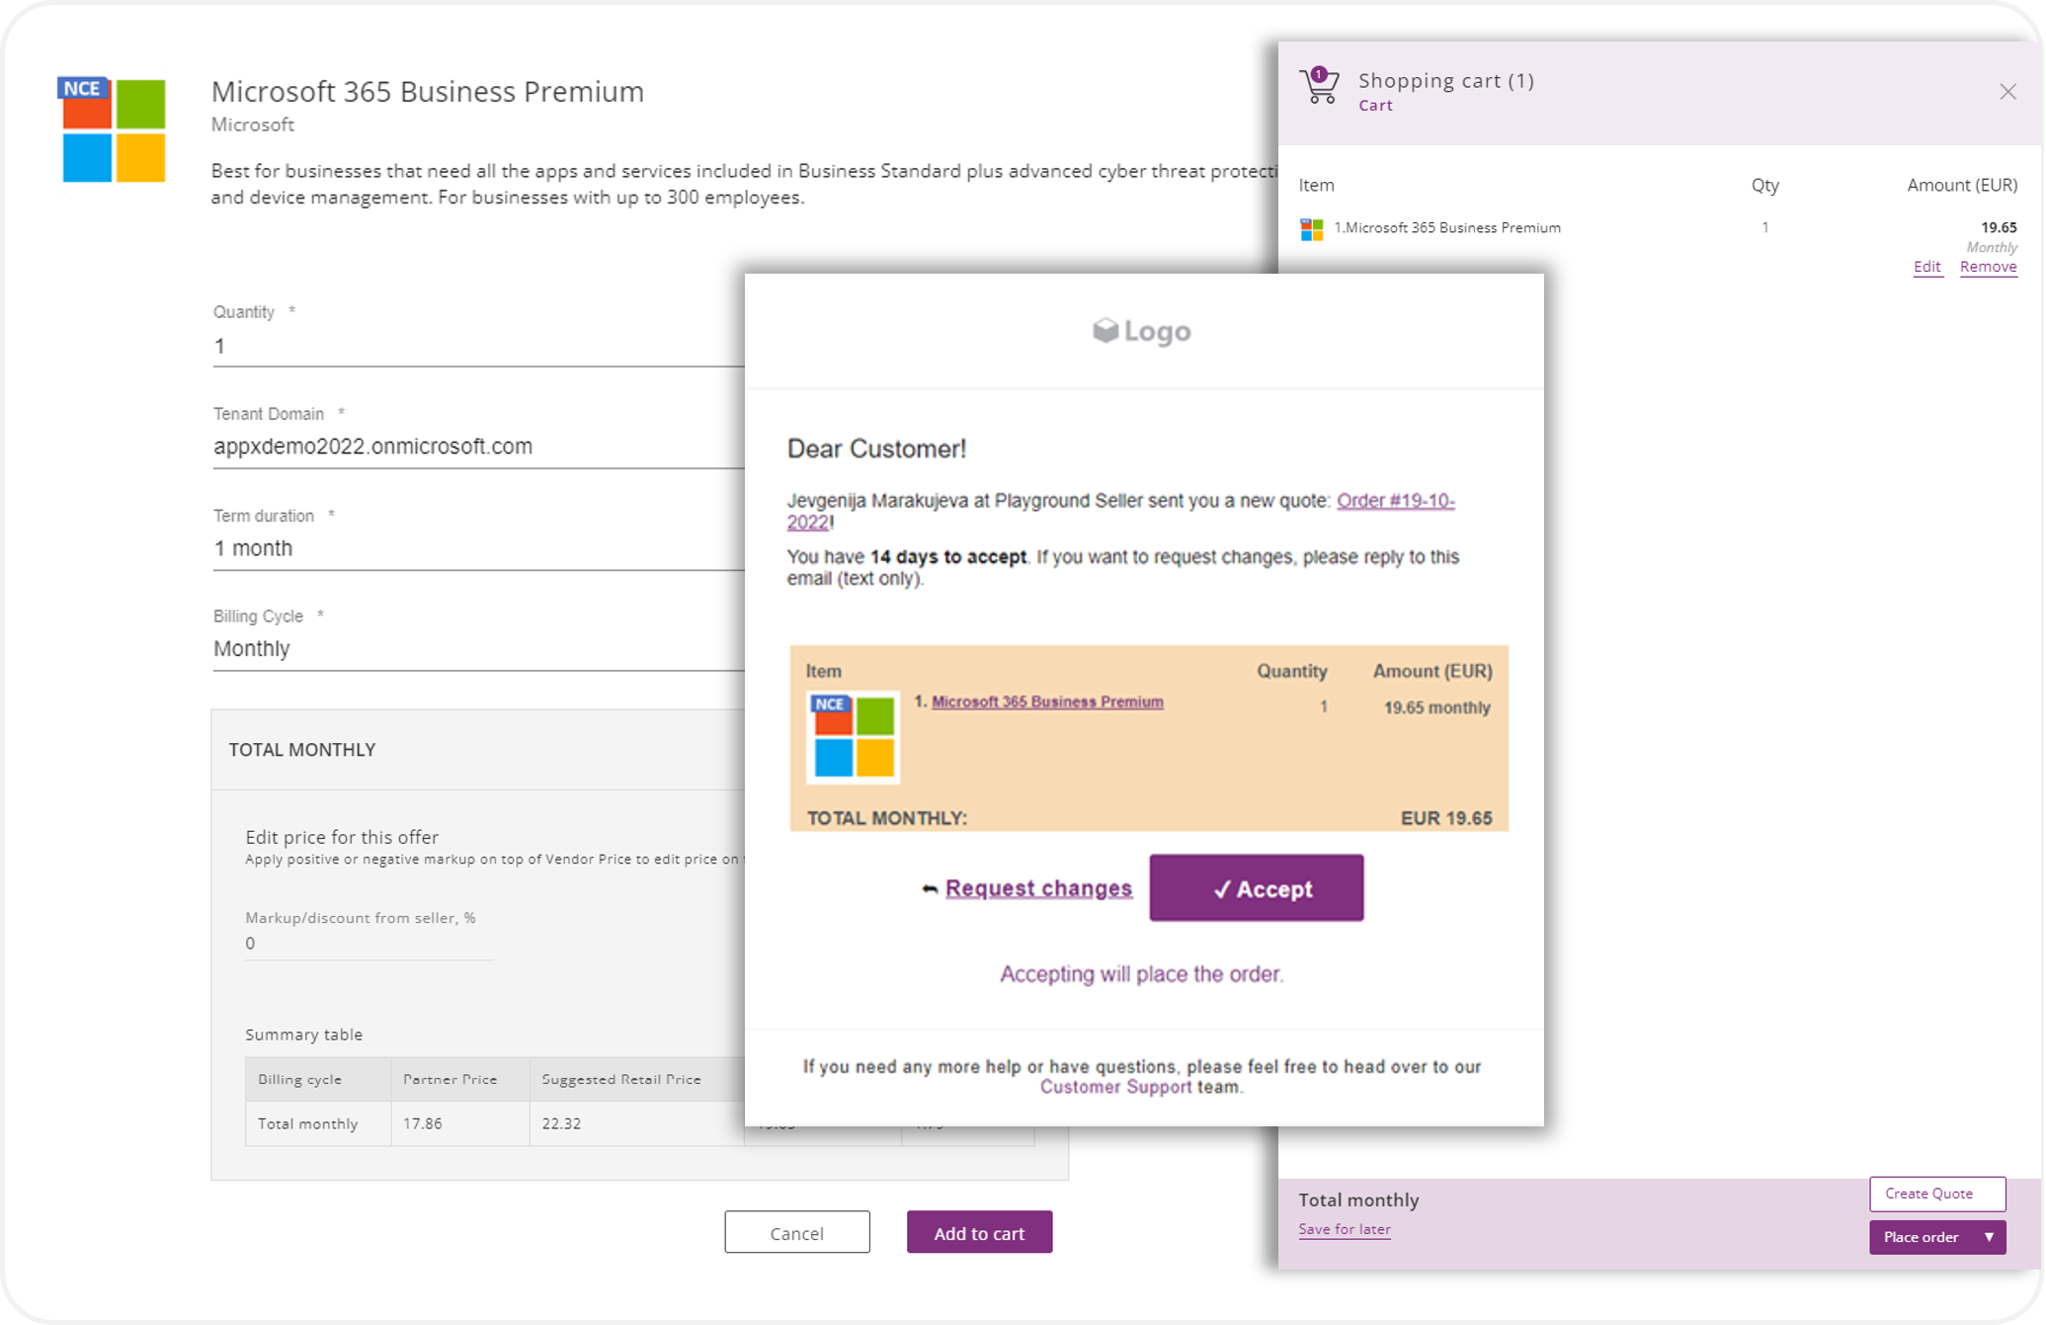Click the Microsoft 365 NCE product logo

[113, 129]
